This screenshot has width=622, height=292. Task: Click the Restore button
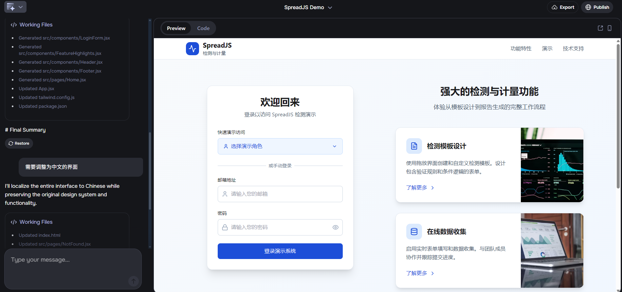19,143
